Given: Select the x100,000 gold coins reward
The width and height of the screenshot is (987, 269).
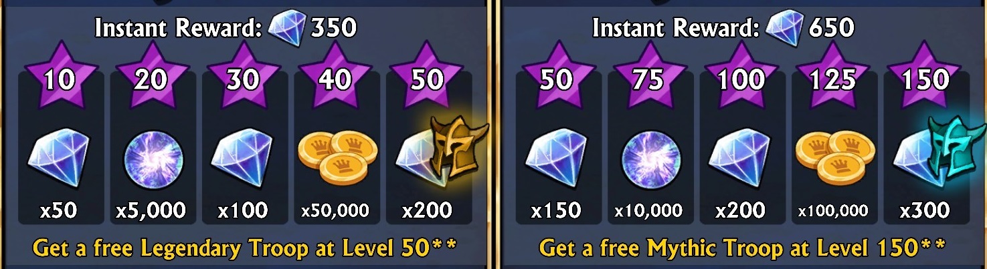Looking at the screenshot, I should coord(831,157).
